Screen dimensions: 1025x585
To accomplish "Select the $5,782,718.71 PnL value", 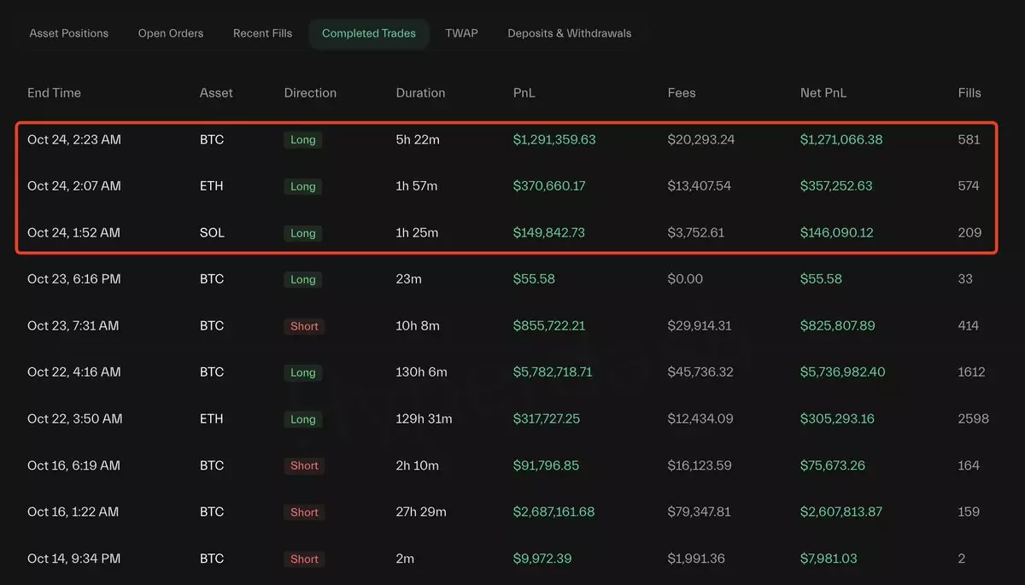I will [x=553, y=372].
